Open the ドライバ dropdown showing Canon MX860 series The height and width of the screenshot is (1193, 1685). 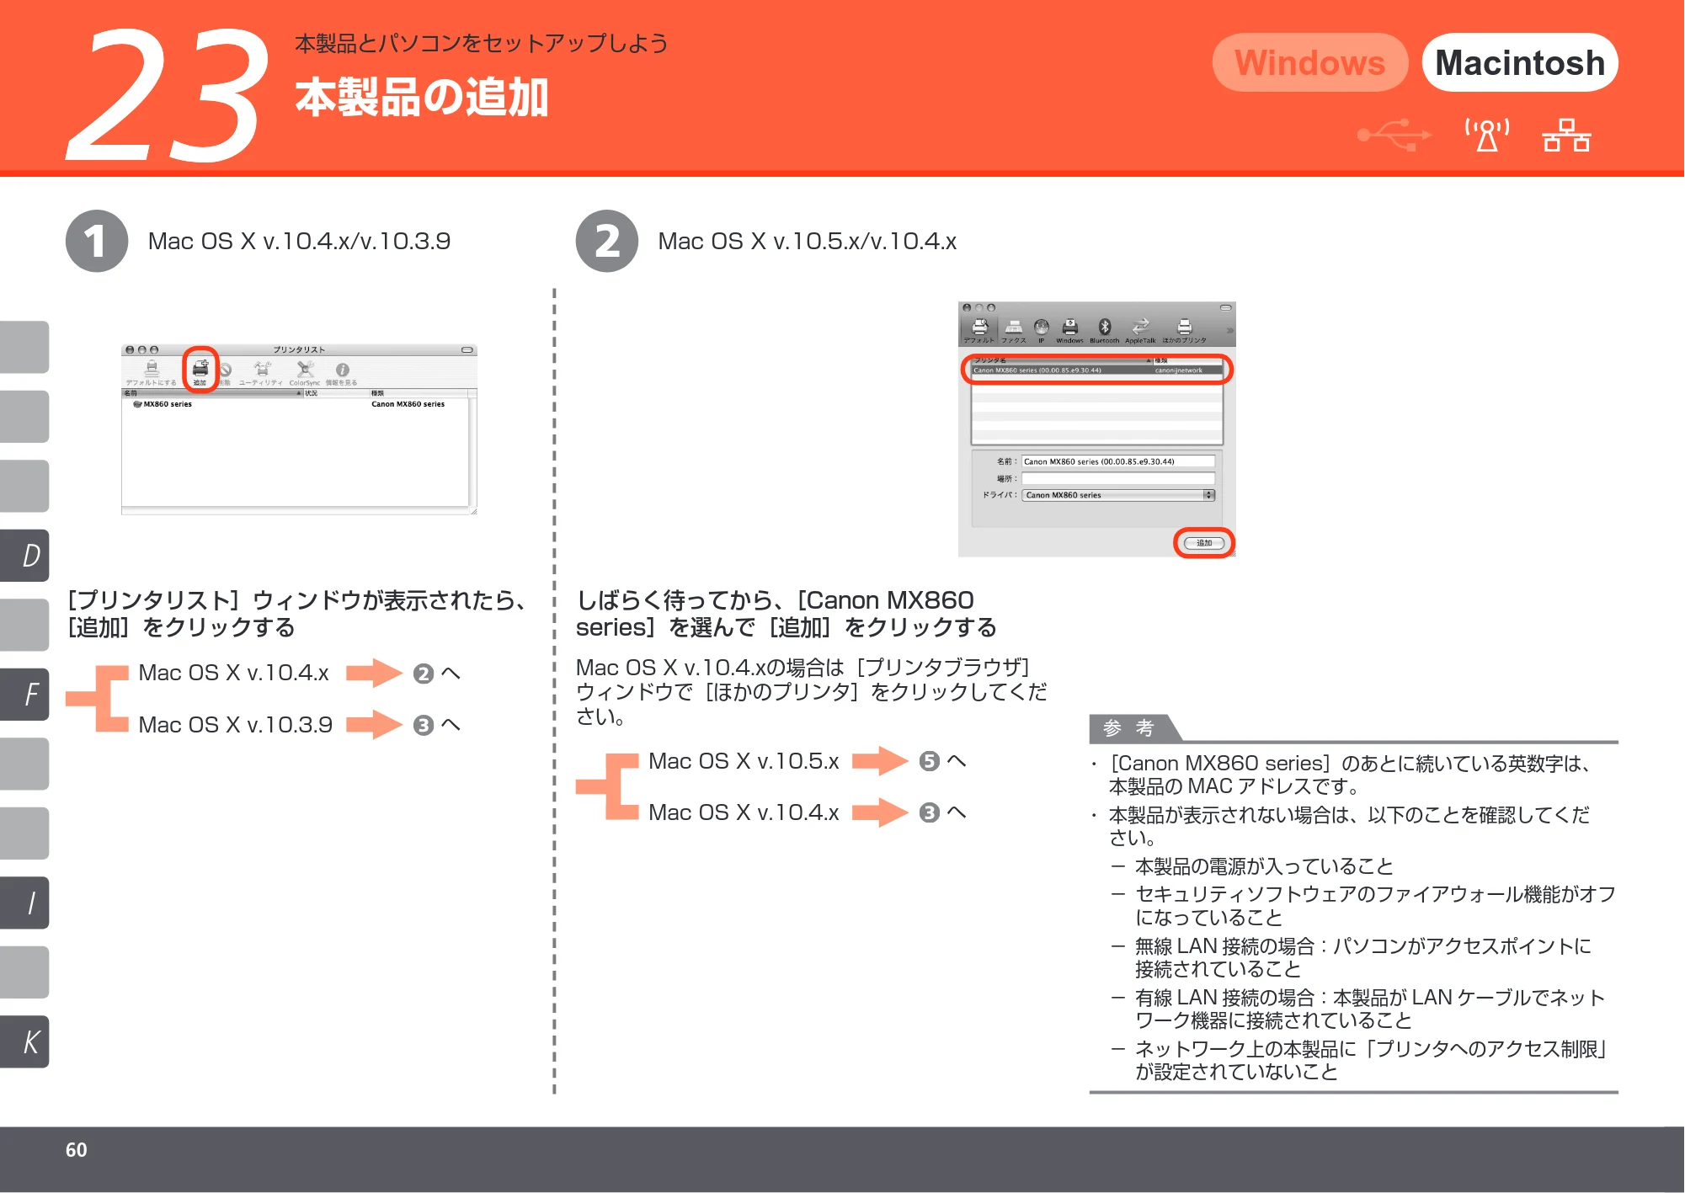1118,495
